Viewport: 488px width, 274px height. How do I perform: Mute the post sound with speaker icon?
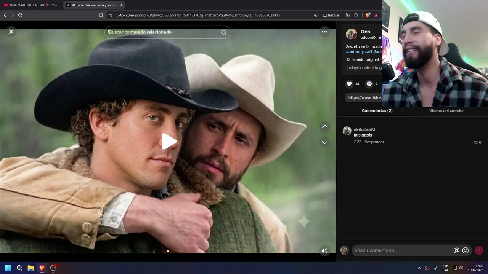(324, 250)
